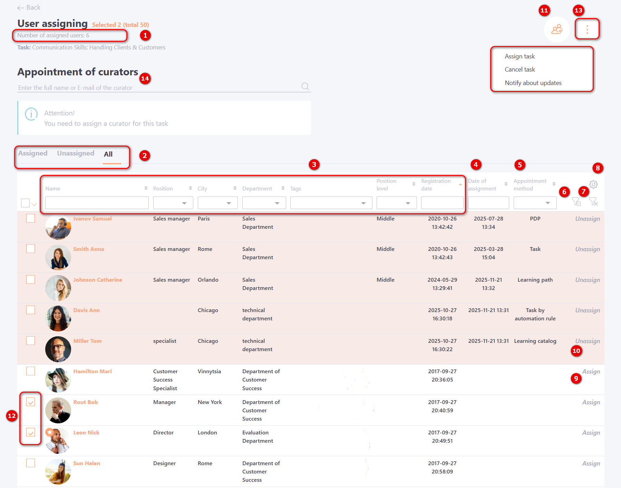Sort by Name column arrows

click(x=146, y=188)
